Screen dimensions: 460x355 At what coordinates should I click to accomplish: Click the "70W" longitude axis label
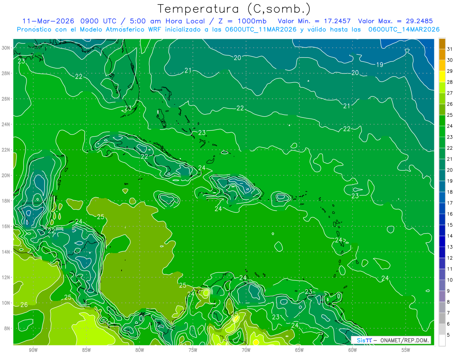click(x=246, y=350)
